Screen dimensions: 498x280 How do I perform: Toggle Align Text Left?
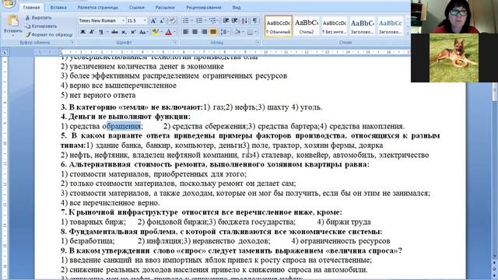pos(185,32)
